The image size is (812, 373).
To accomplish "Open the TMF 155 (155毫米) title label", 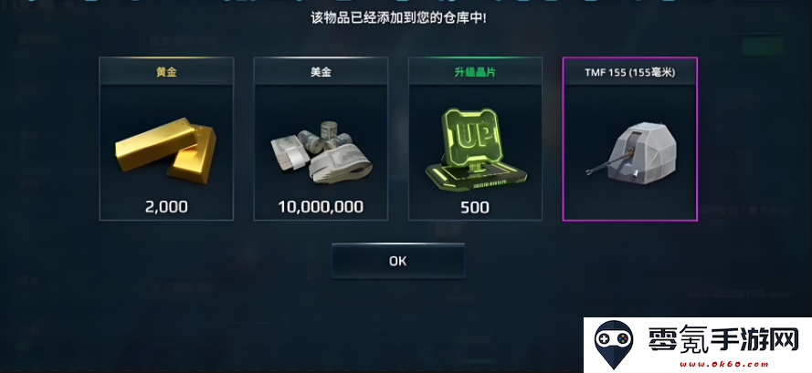I will [629, 72].
